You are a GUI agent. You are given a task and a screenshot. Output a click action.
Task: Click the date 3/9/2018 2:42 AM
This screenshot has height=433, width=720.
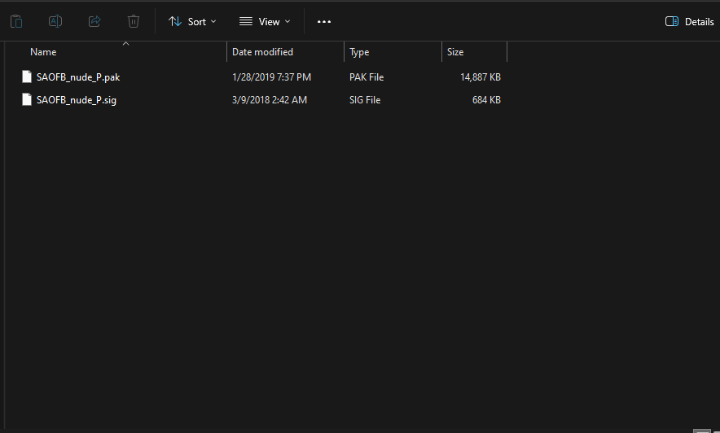point(270,100)
